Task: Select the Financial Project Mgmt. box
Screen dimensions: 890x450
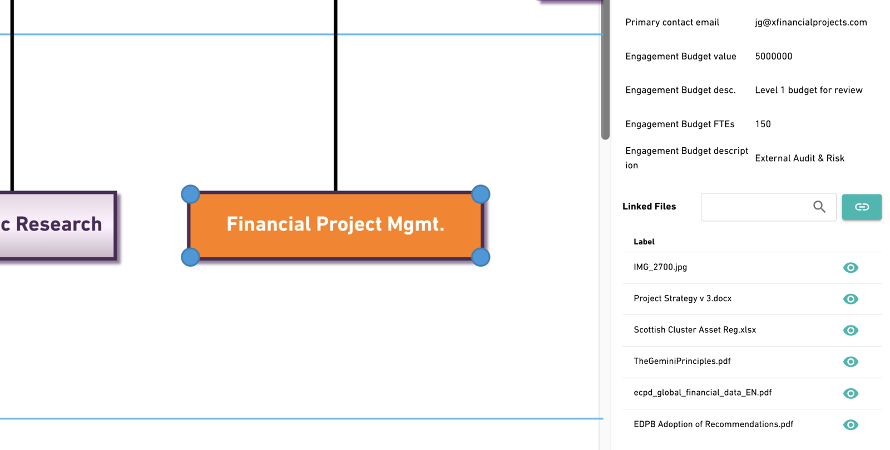Action: pyautogui.click(x=335, y=225)
